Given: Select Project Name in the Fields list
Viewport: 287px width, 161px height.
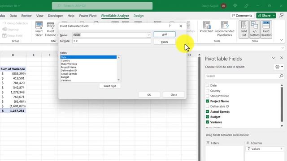Looking at the screenshot, I should pyautogui.click(x=88, y=67).
